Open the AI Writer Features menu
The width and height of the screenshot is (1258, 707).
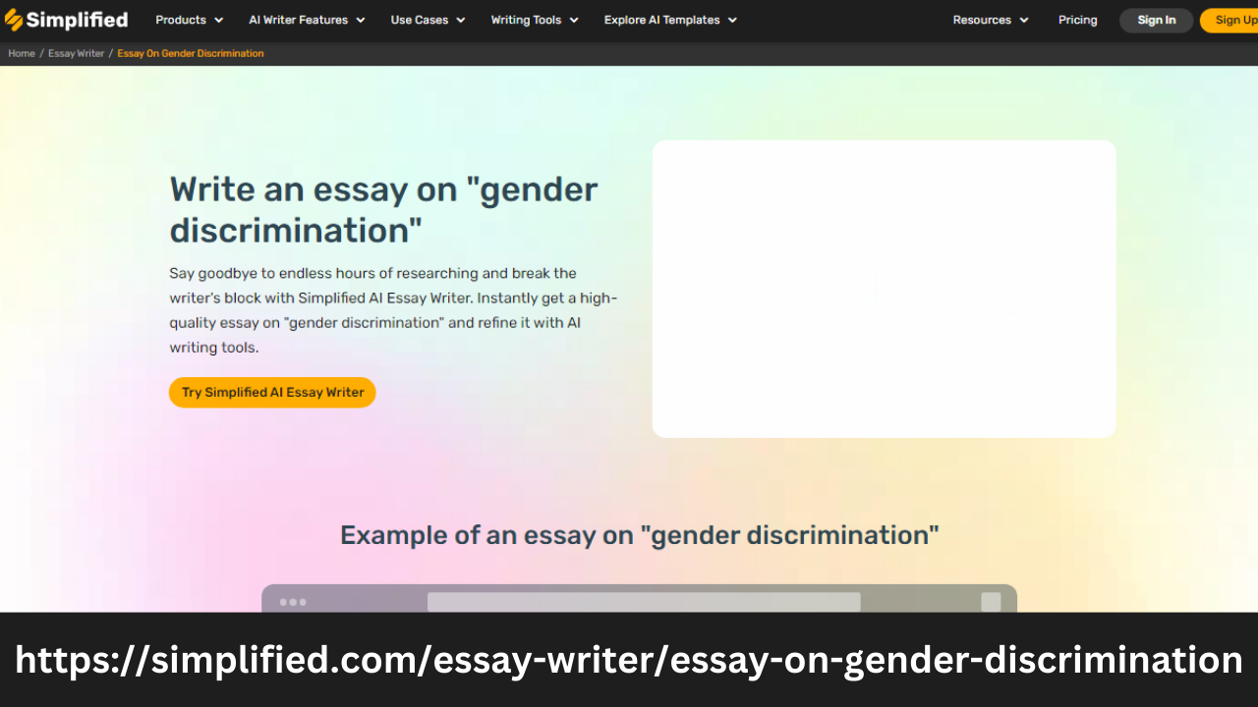[x=298, y=20]
